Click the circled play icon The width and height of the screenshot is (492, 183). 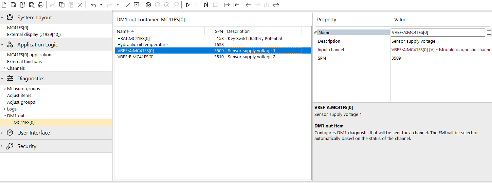tap(148, 5)
